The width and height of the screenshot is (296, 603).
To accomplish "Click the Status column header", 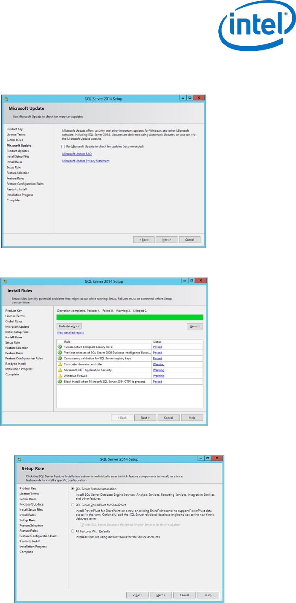I will pyautogui.click(x=177, y=341).
